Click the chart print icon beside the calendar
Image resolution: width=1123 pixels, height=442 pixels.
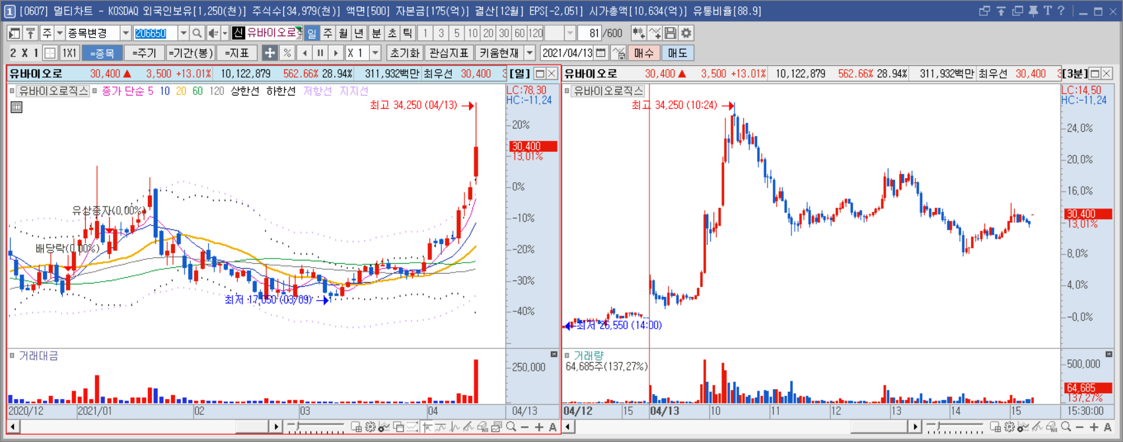[x=618, y=53]
